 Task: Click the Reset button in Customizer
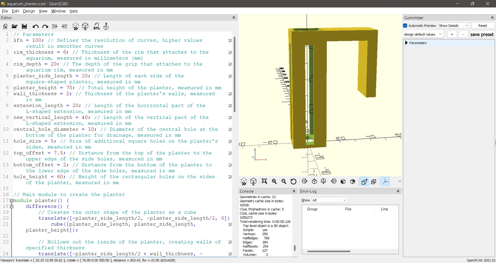pos(482,26)
